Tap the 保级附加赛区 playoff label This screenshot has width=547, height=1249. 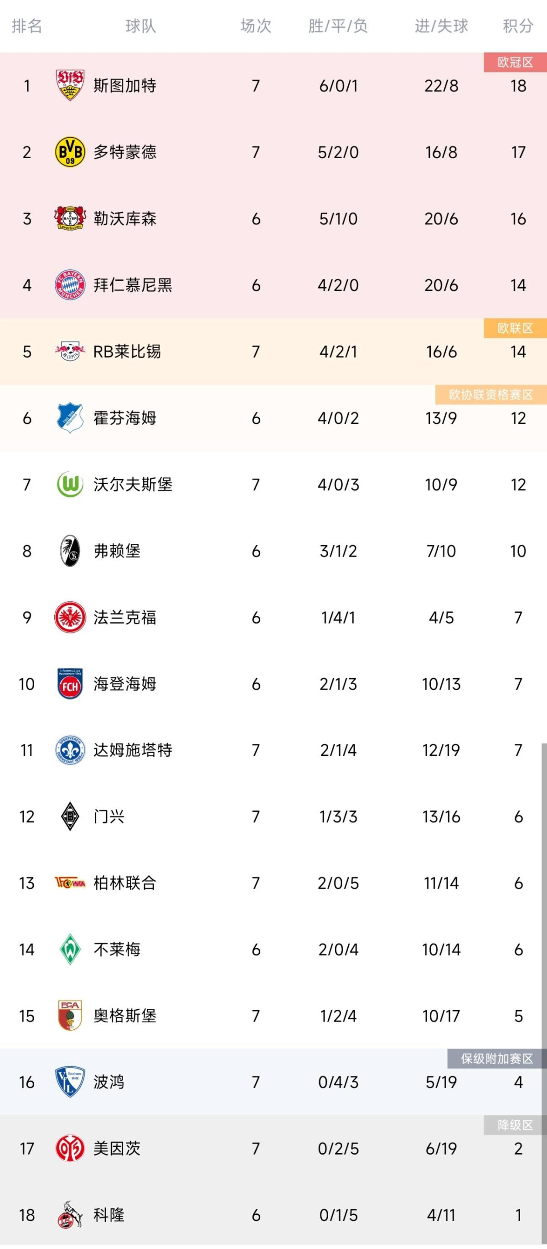click(x=496, y=1058)
